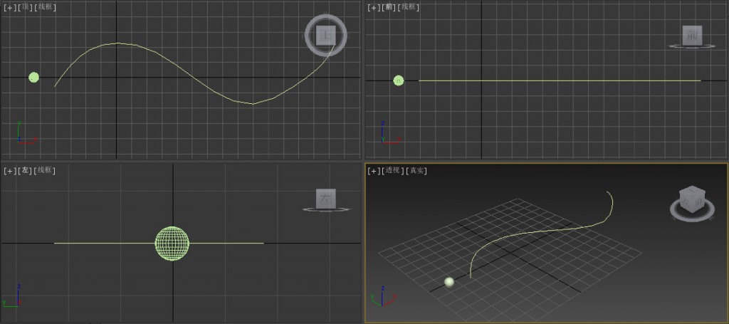Open the [+] menu in the Top viewport

pyautogui.click(x=9, y=7)
